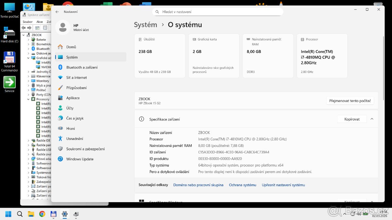Click the Hledat v nastavení search field
This screenshot has height=220, width=392.
[x=218, y=12]
